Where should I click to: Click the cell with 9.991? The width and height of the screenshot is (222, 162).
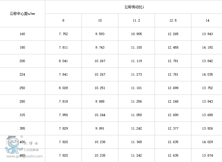pos(100,128)
